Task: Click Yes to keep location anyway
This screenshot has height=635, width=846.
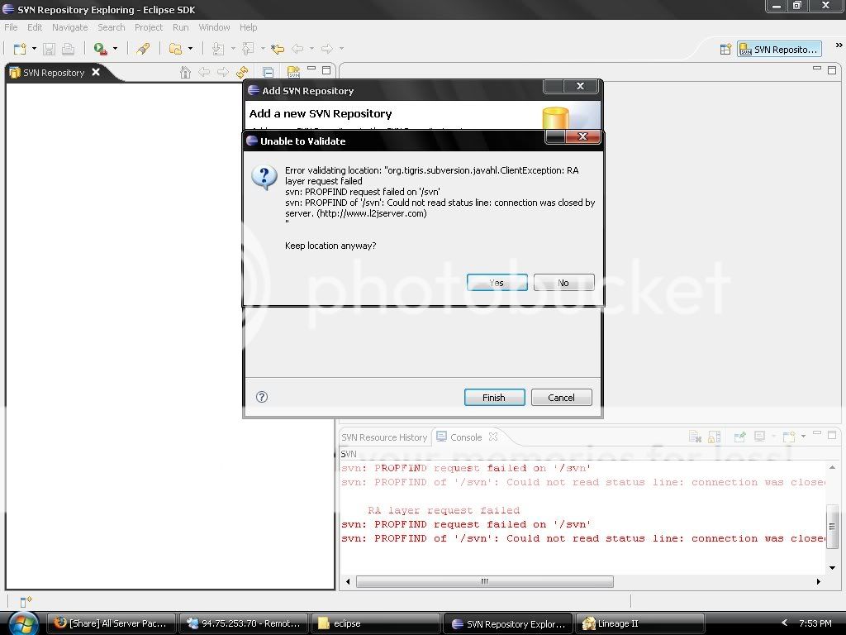Action: click(x=497, y=283)
